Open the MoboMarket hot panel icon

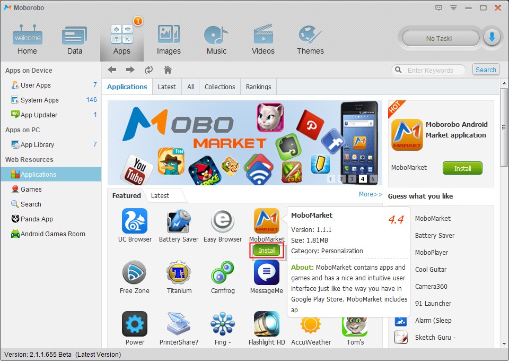tap(407, 135)
